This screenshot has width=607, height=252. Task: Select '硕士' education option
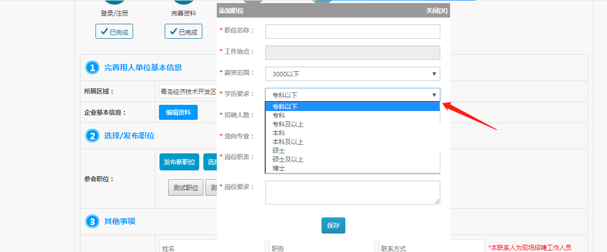[279, 151]
